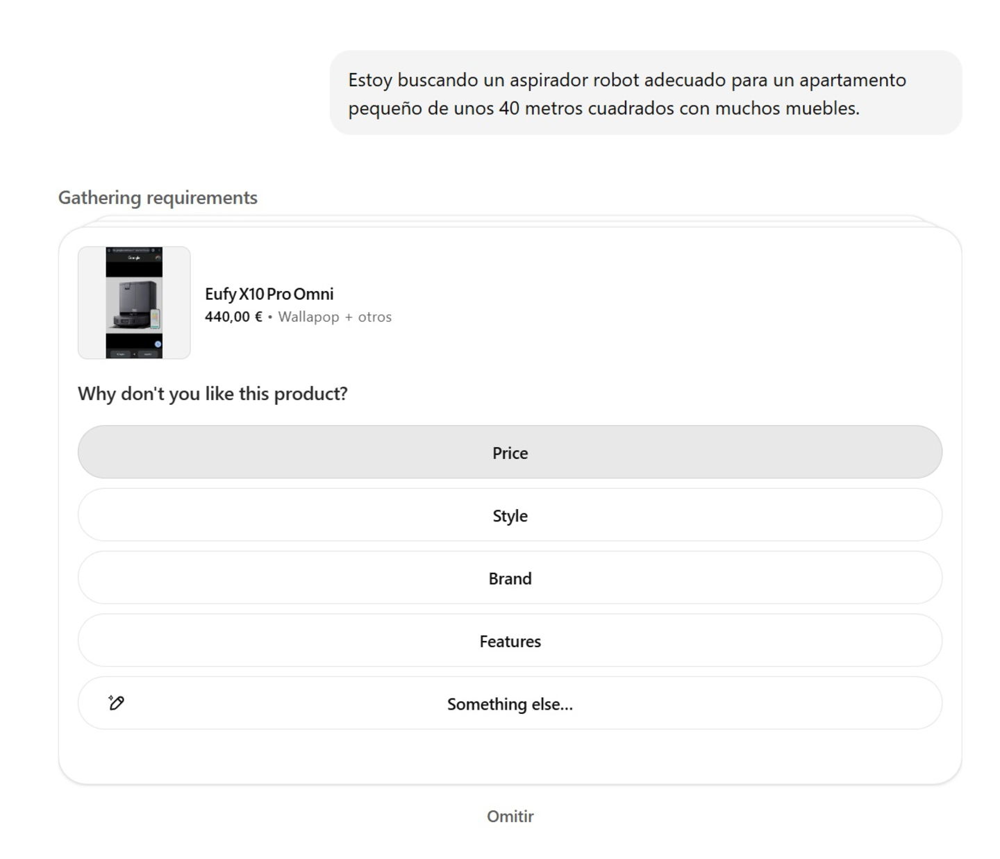The height and width of the screenshot is (859, 1000).
Task: Pick Brand as the reason
Action: point(510,578)
